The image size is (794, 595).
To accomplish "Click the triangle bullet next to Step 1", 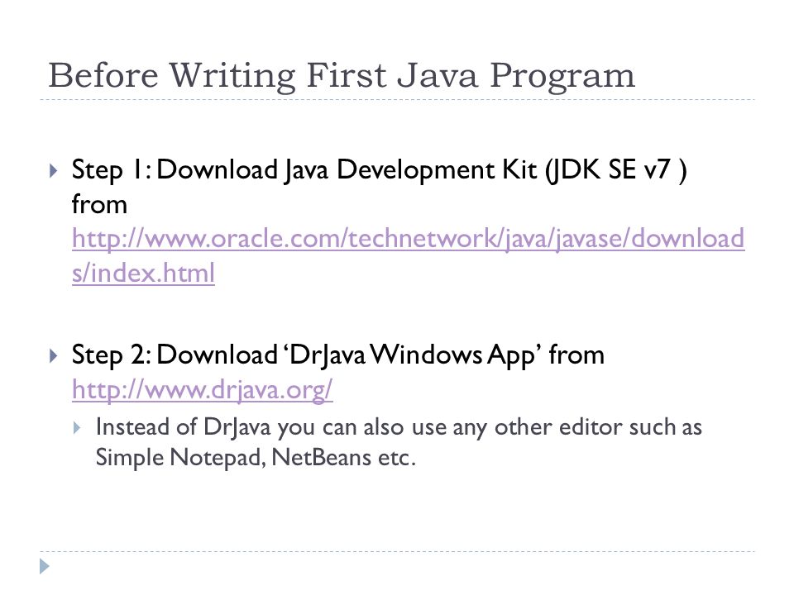I will pos(54,170).
